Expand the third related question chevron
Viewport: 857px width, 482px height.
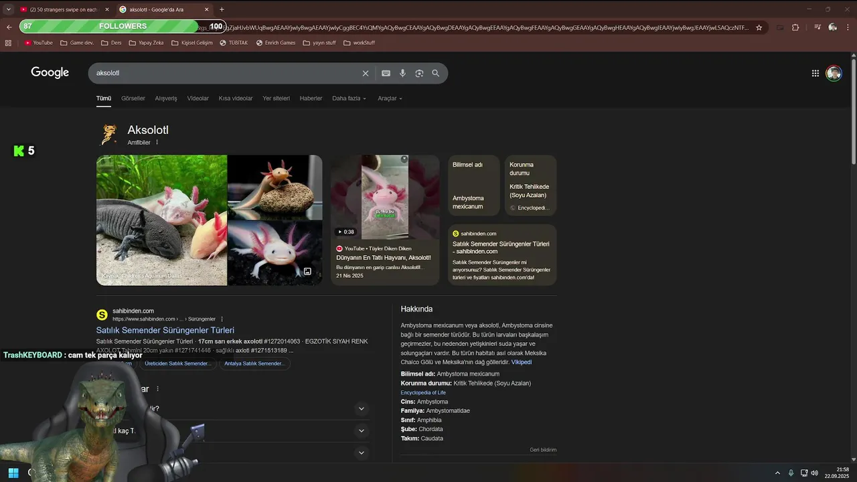362,453
